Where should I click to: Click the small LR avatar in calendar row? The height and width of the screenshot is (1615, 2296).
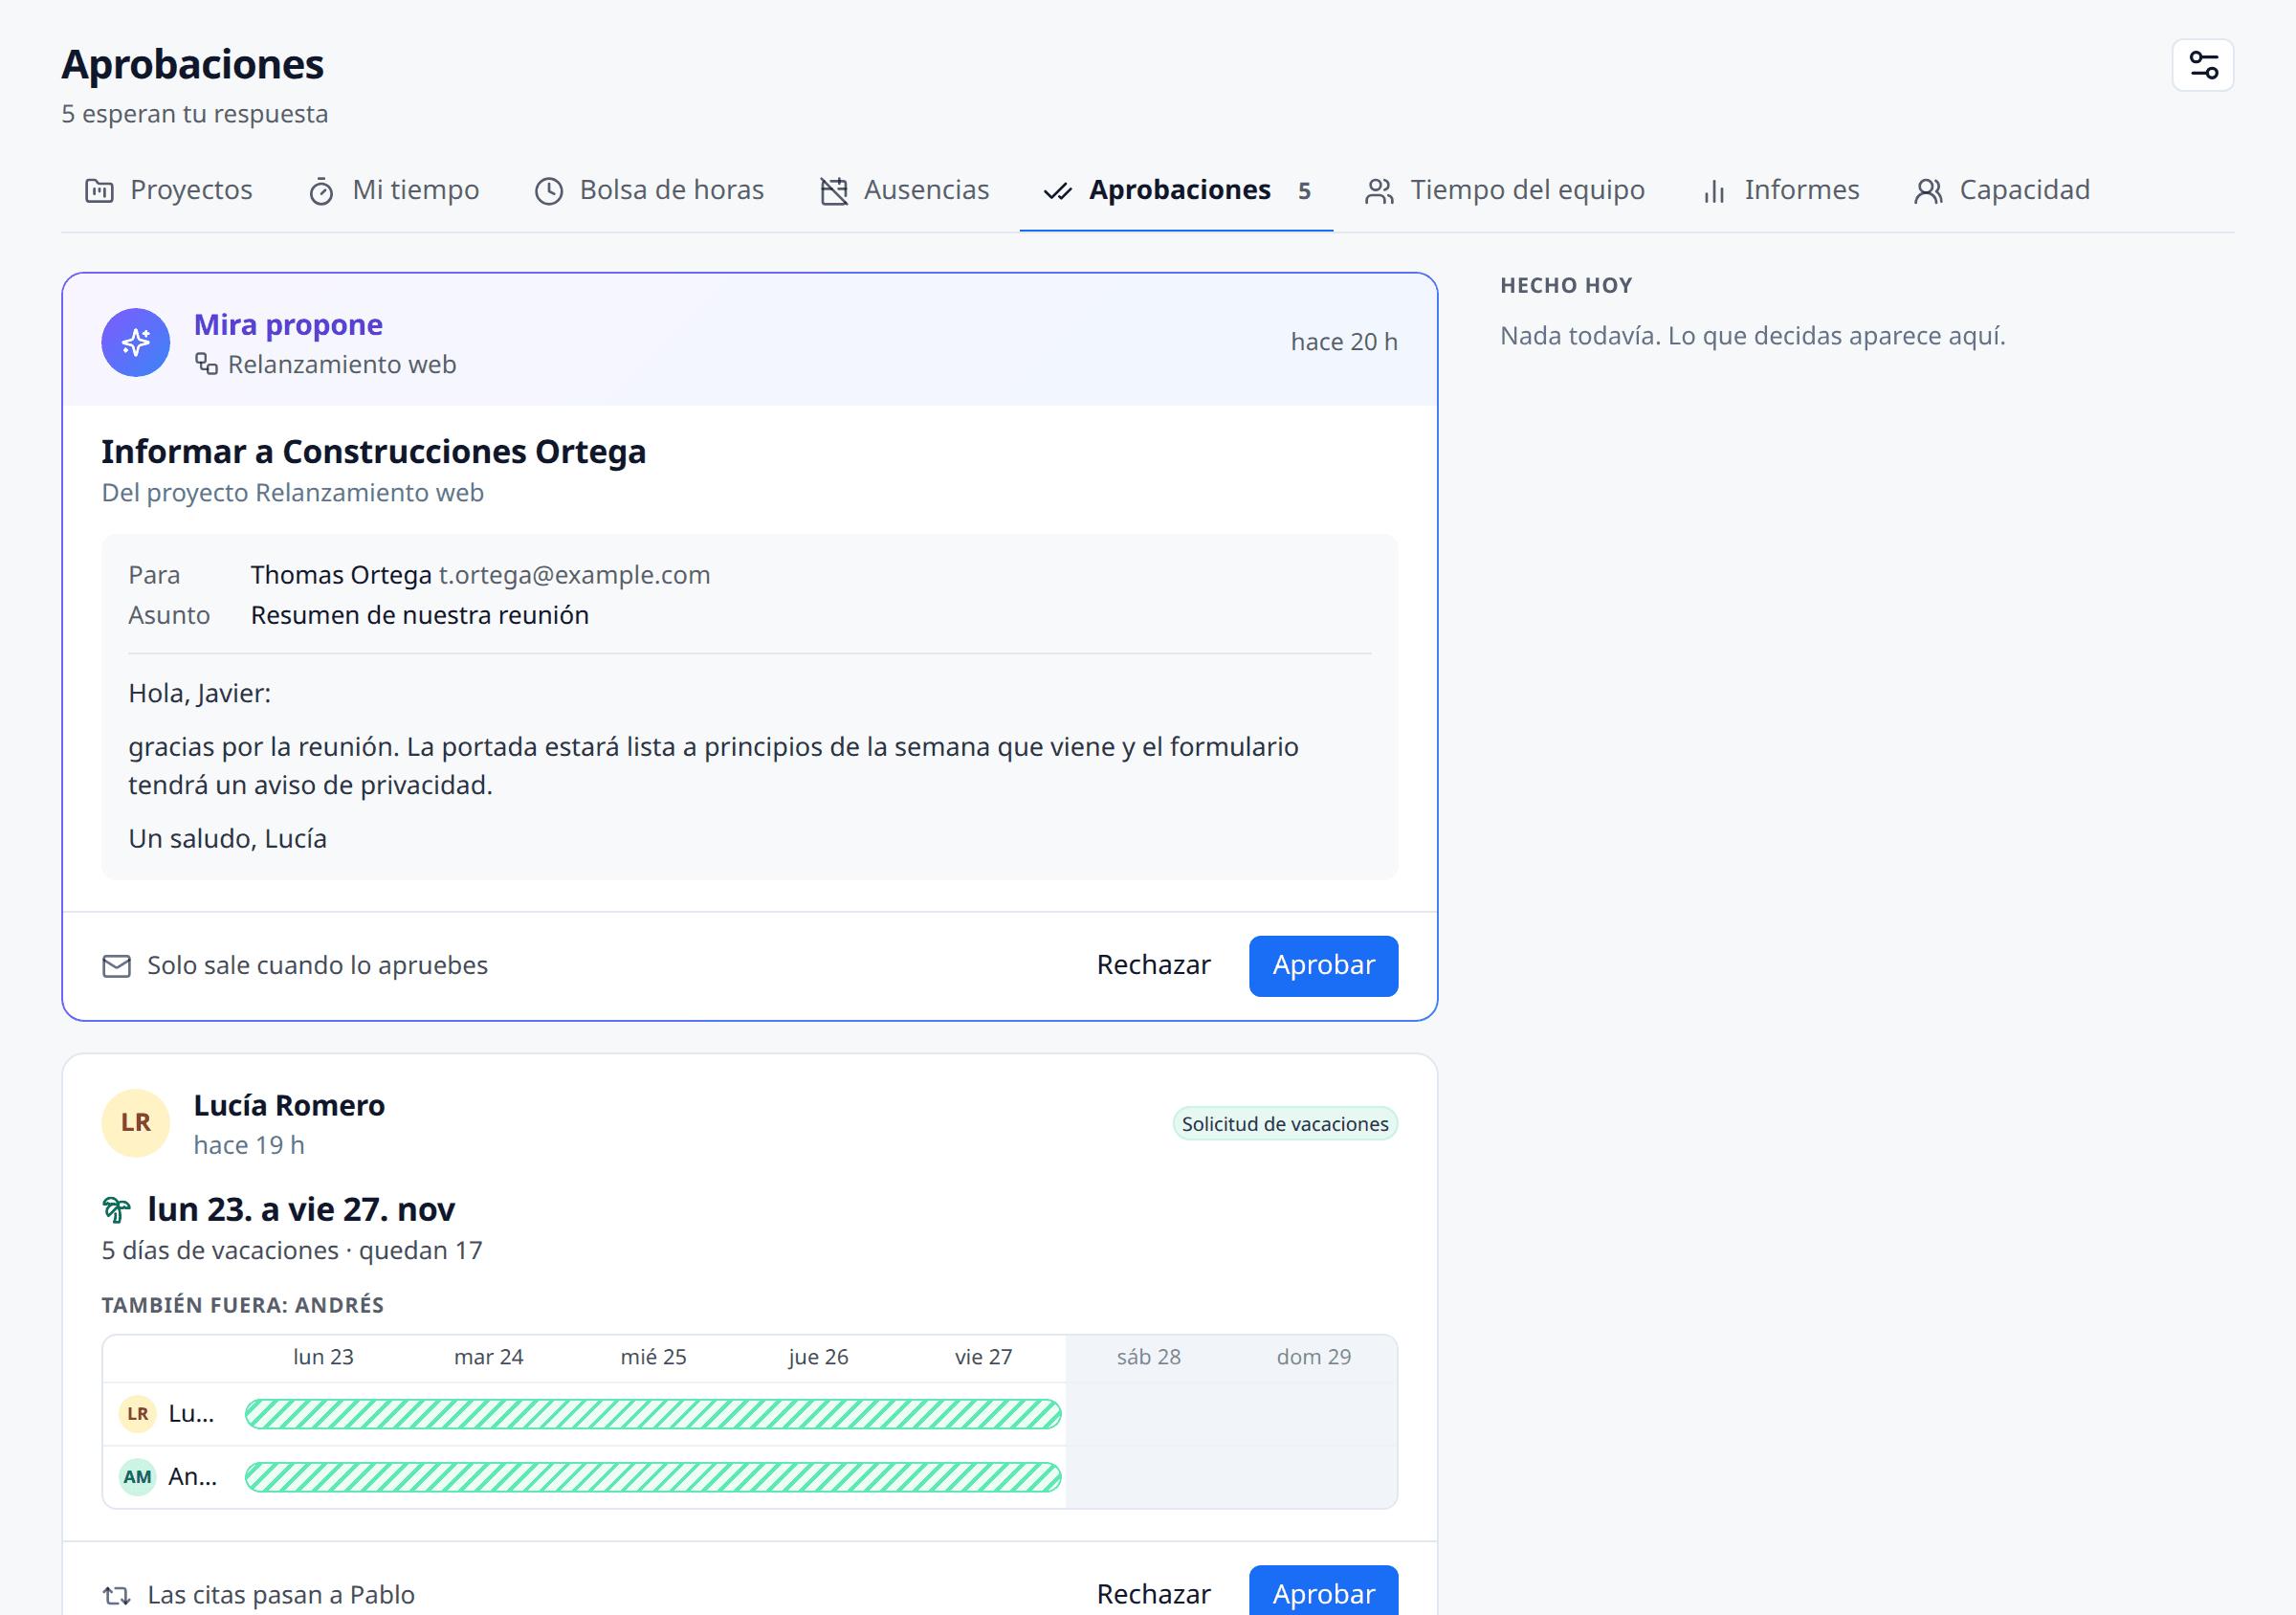click(138, 1413)
